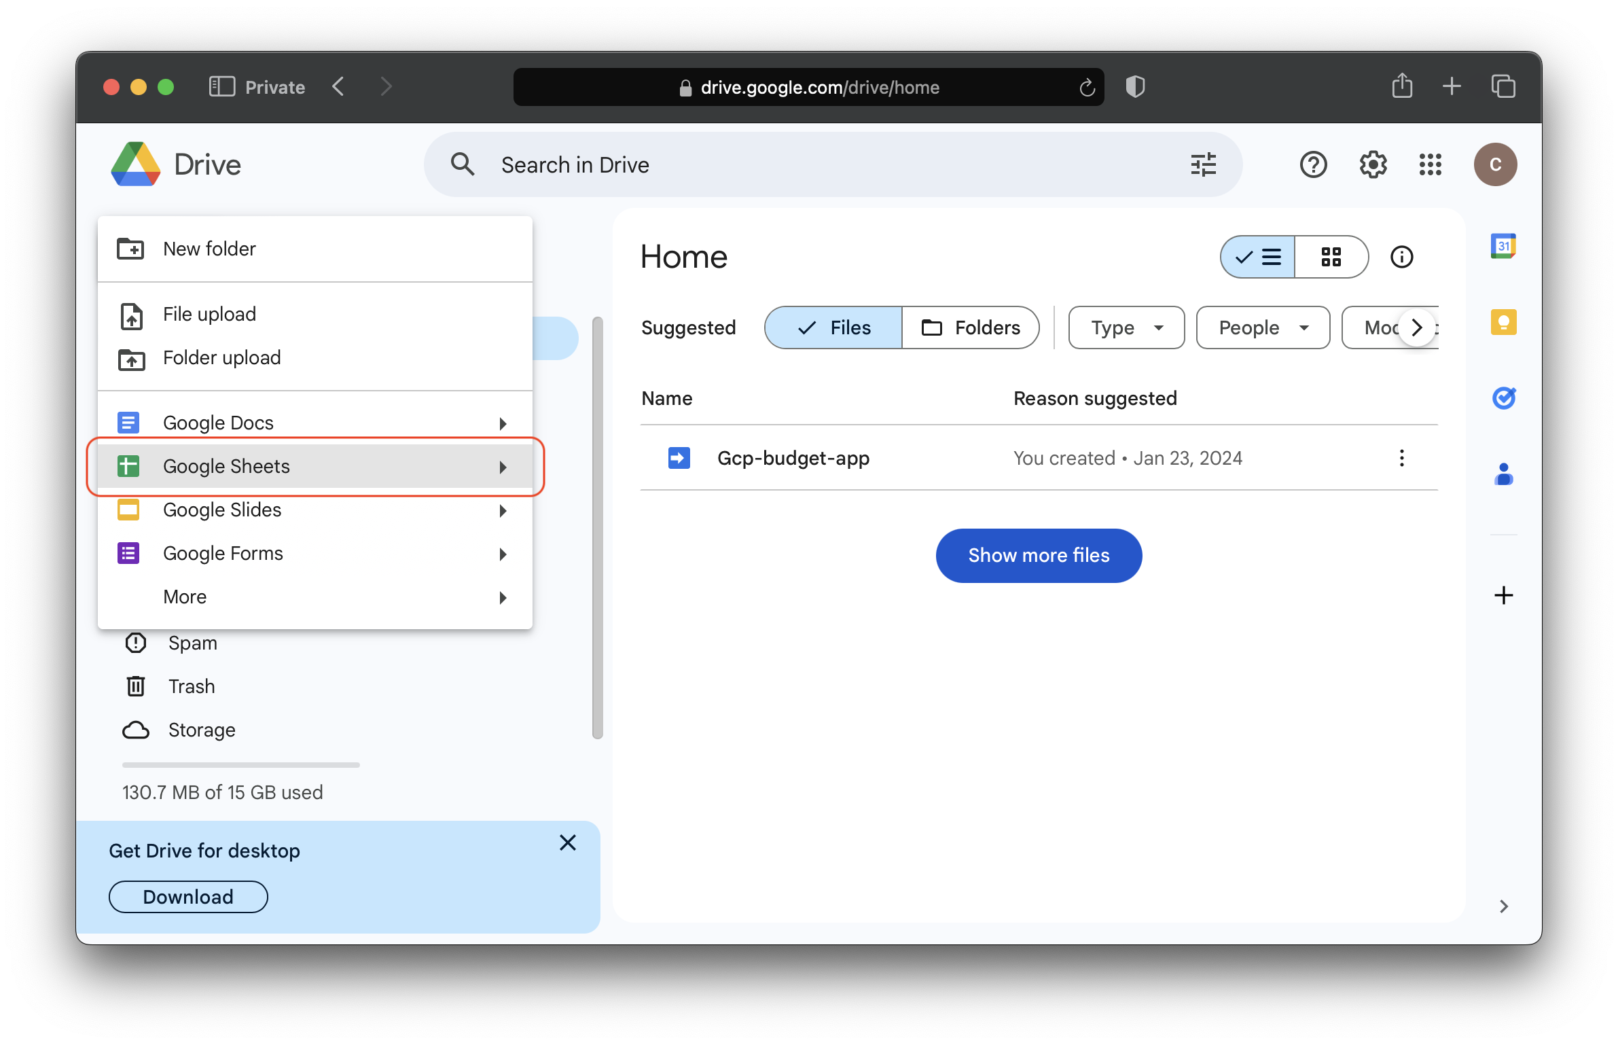Click the New folder icon

[x=131, y=249]
